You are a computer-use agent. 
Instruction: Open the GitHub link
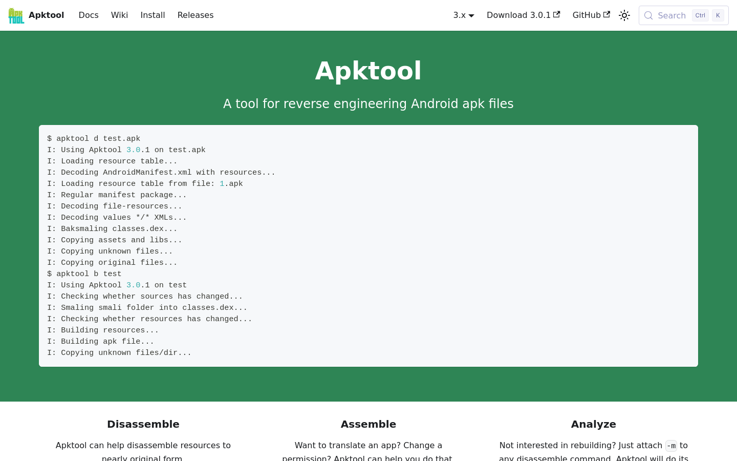tap(587, 15)
